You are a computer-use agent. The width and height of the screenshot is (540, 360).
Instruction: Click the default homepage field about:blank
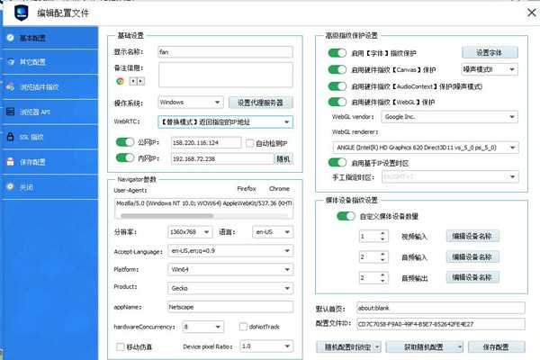point(441,308)
